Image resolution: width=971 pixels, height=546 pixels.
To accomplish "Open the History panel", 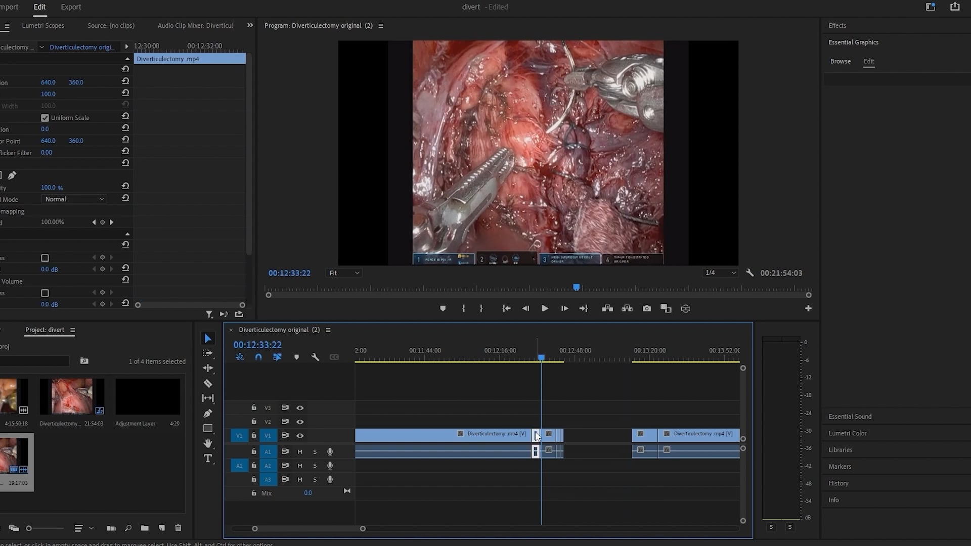I will [839, 483].
